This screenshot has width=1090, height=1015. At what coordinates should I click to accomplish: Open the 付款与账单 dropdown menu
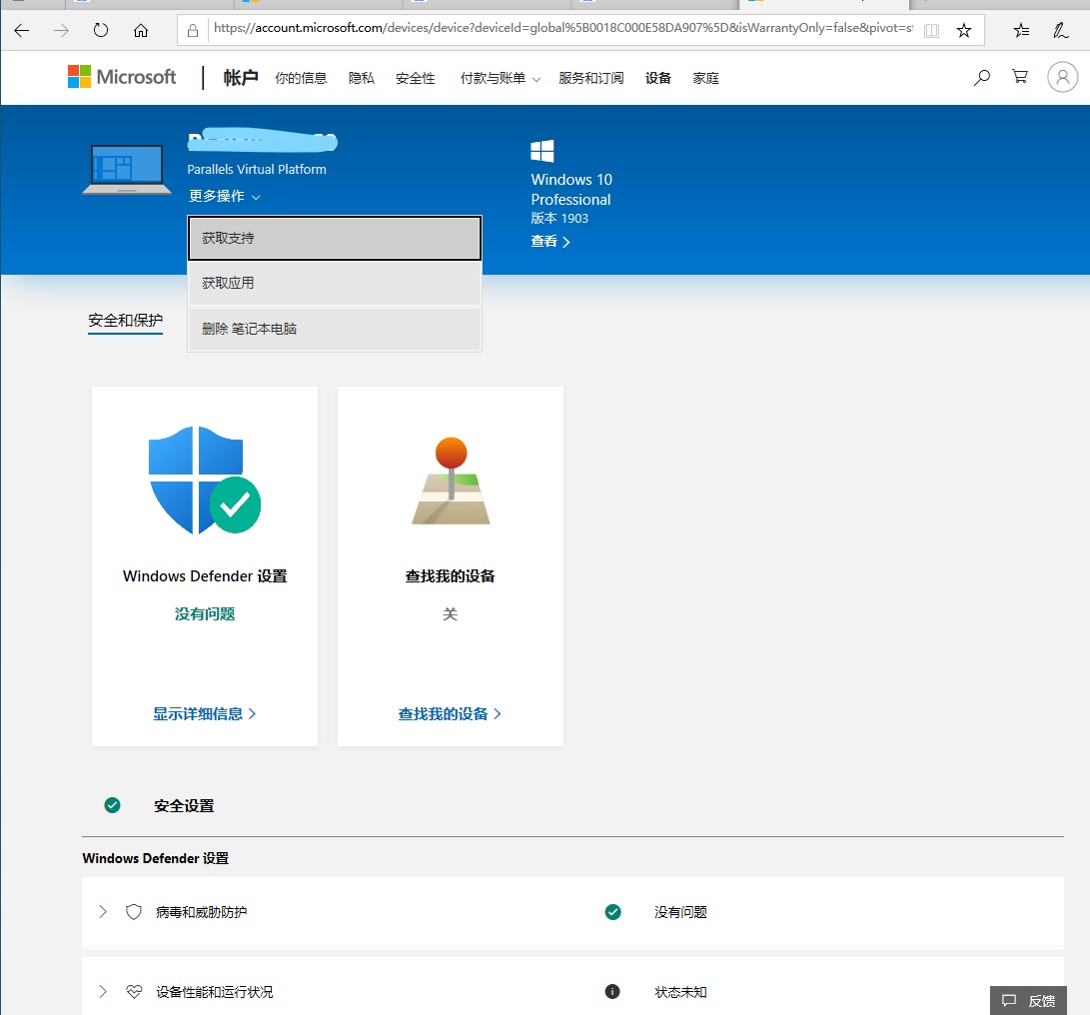pyautogui.click(x=500, y=78)
